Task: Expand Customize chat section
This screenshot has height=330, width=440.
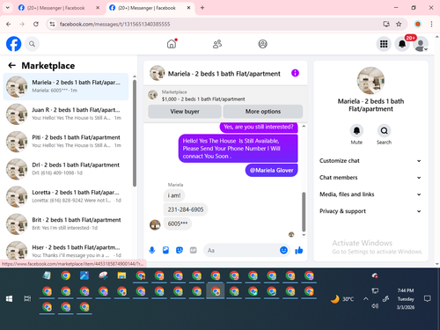Action: point(370,161)
